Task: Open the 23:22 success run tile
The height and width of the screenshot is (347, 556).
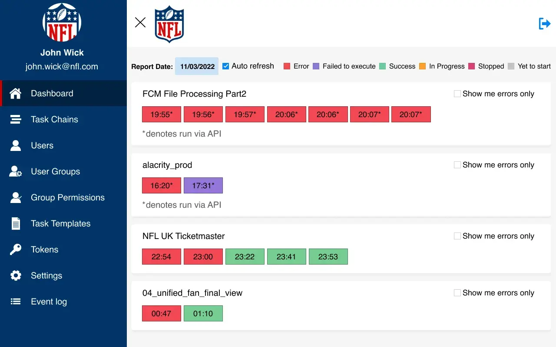Action: pos(245,257)
